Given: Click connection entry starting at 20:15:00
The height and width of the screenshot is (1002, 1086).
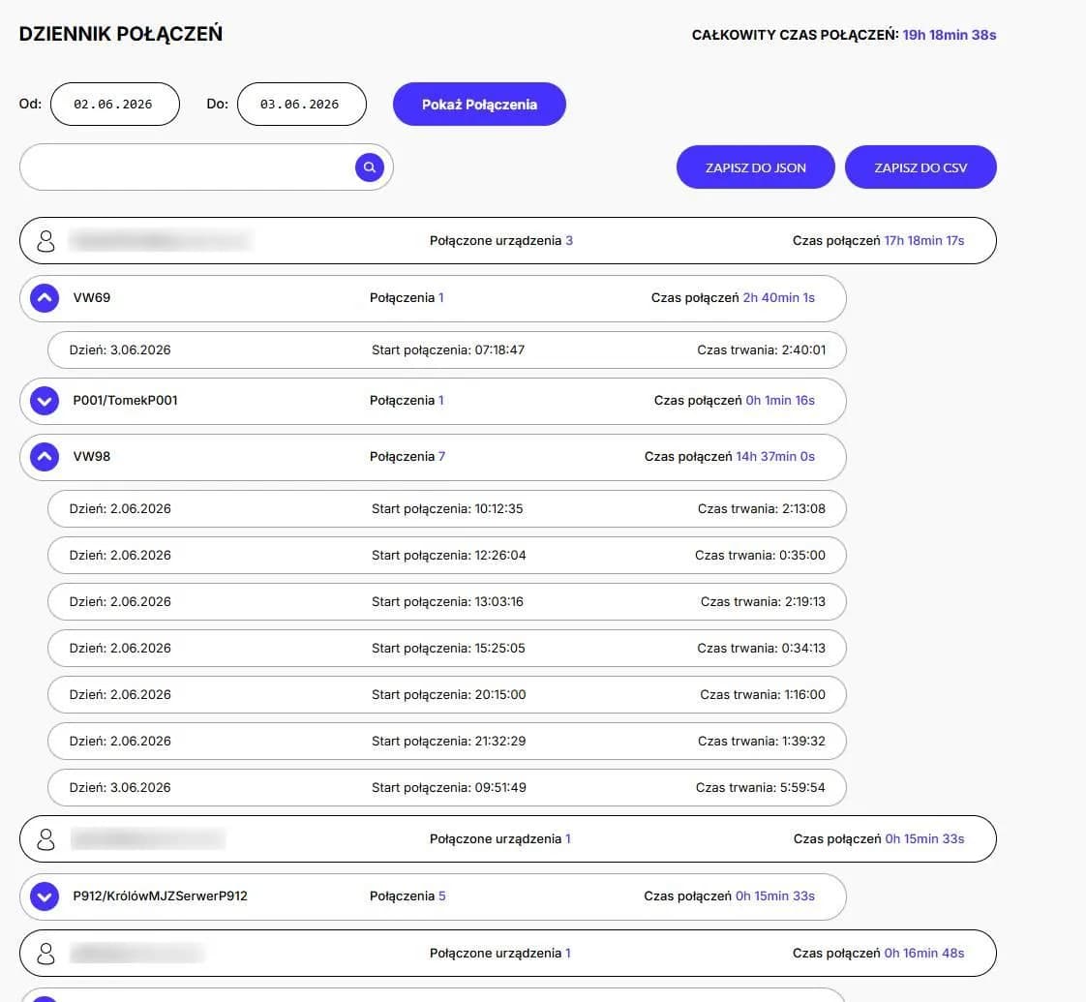Looking at the screenshot, I should pyautogui.click(x=447, y=694).
